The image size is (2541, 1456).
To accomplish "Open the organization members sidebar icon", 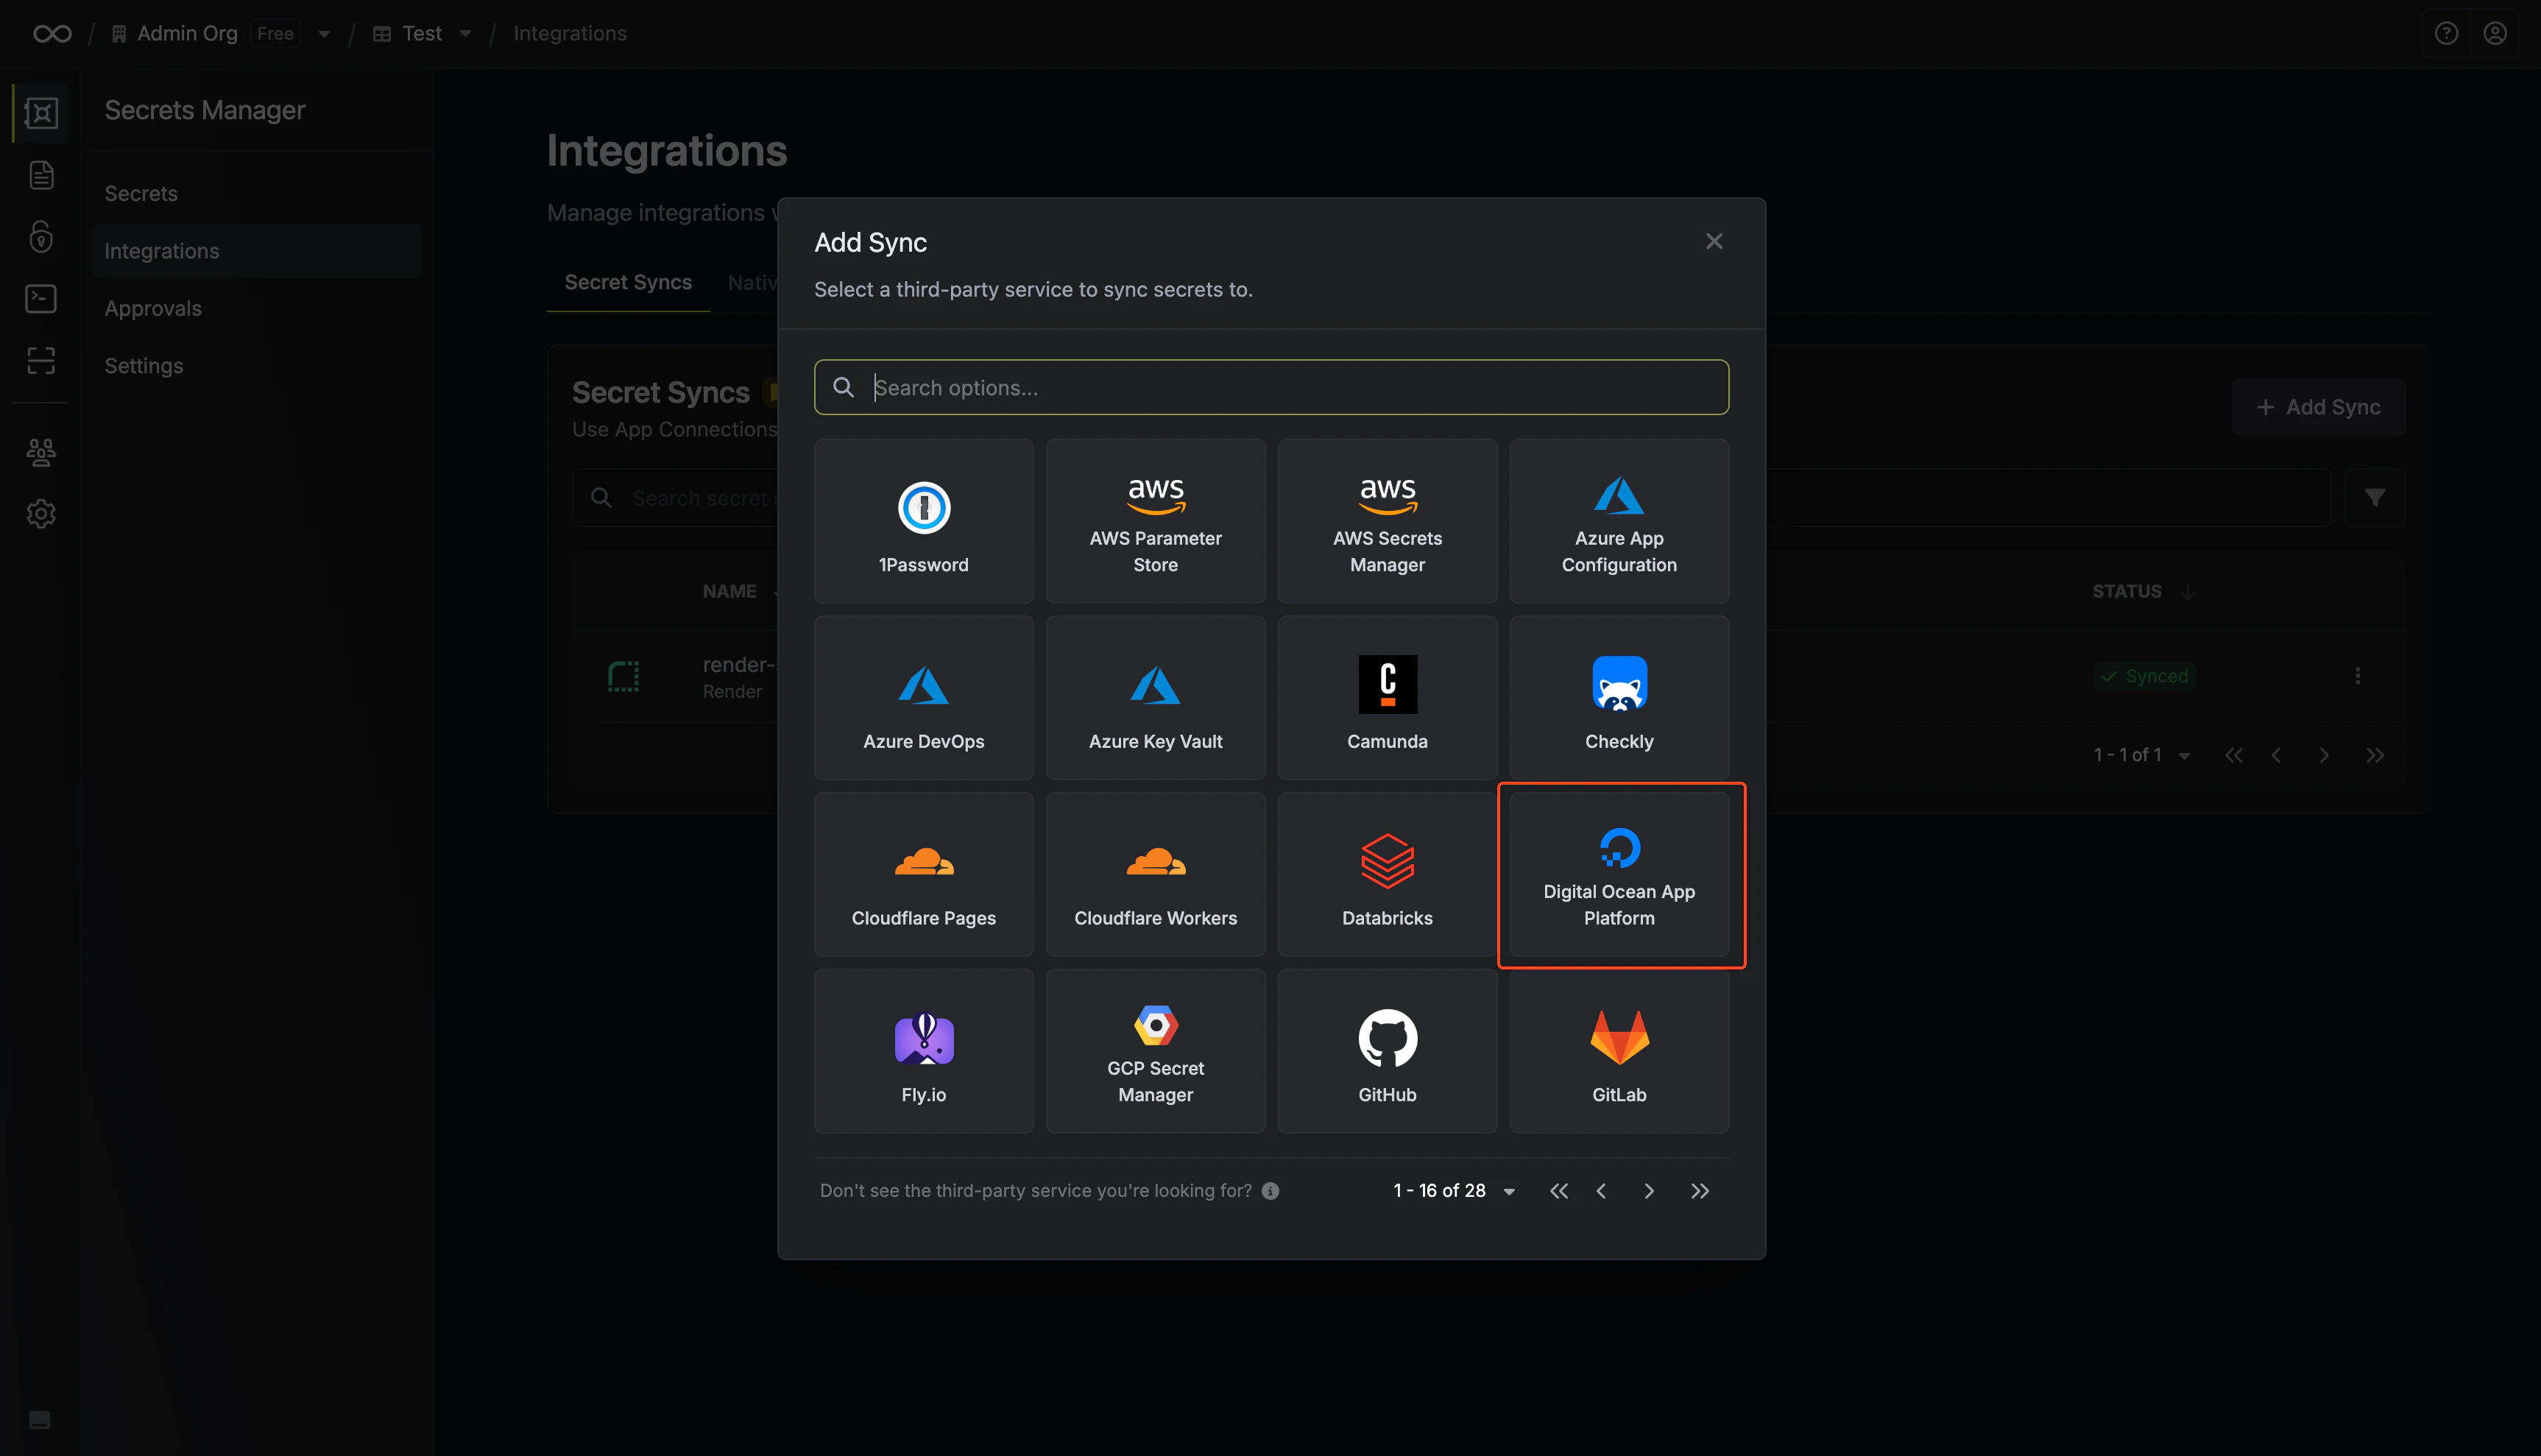I will [x=41, y=453].
